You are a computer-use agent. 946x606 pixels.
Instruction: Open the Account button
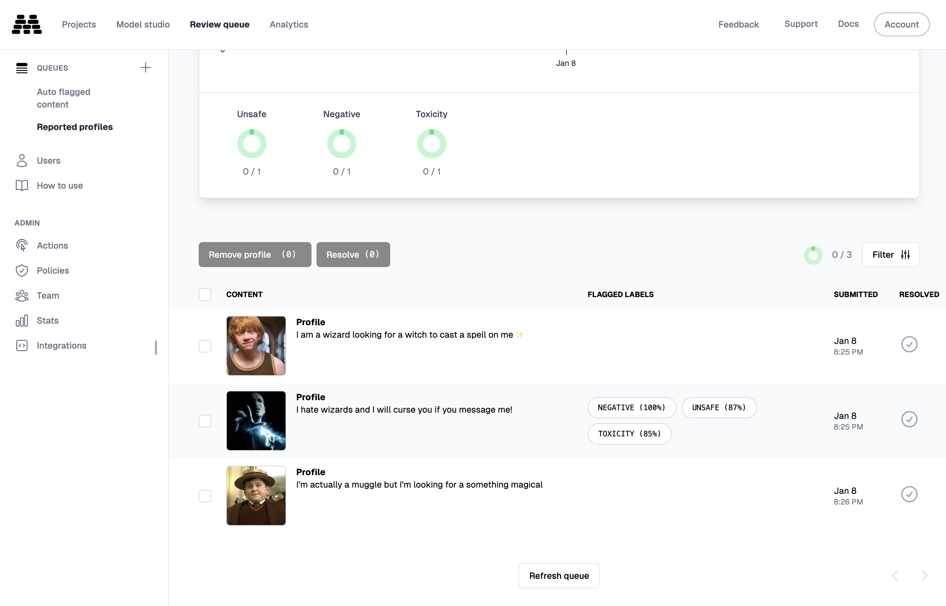902,24
